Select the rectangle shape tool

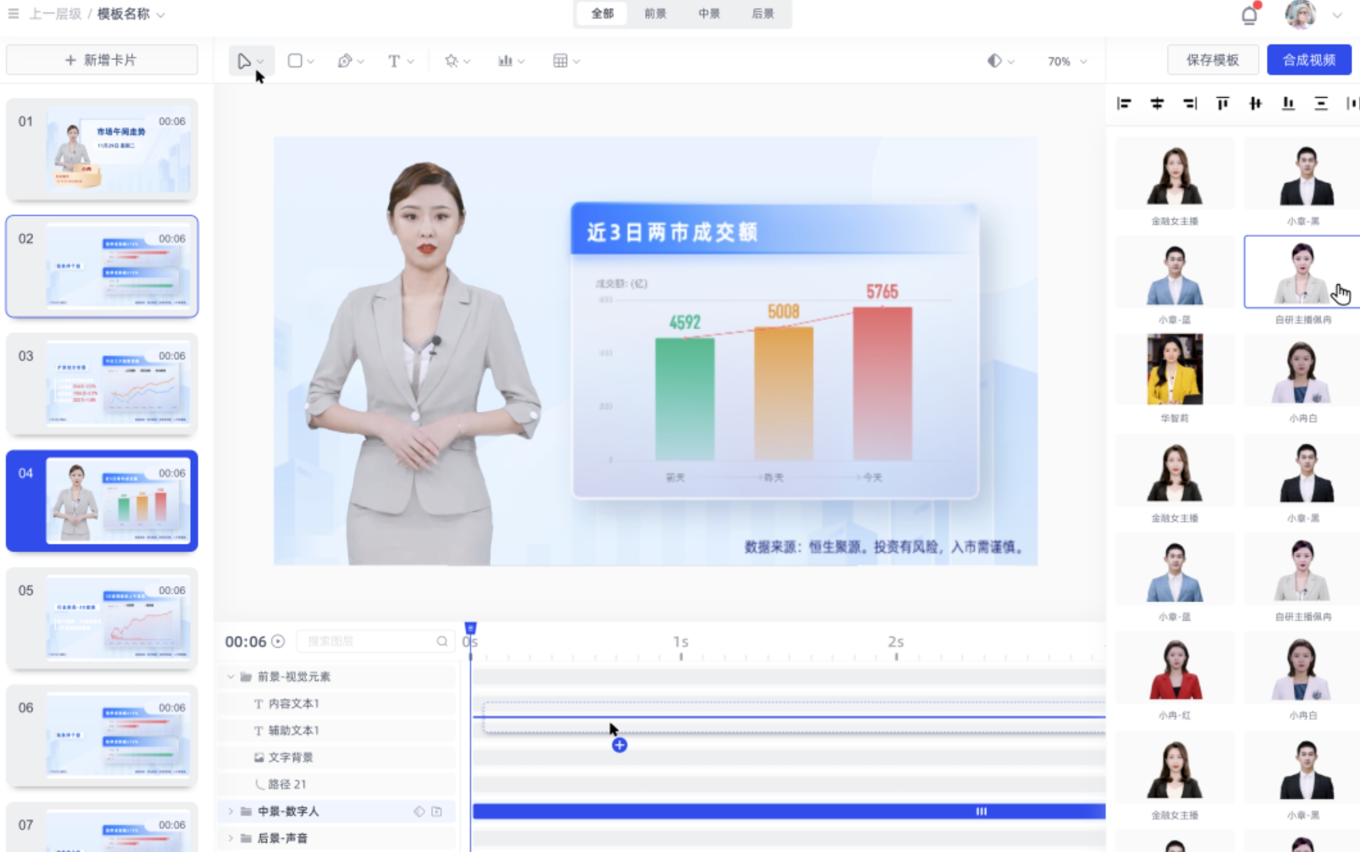(x=295, y=61)
